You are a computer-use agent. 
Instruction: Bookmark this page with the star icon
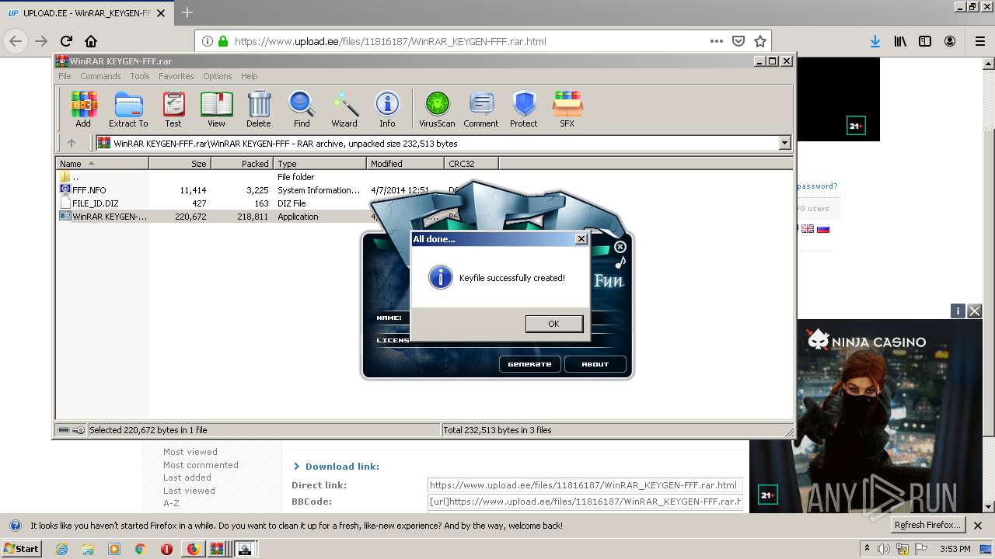point(760,41)
